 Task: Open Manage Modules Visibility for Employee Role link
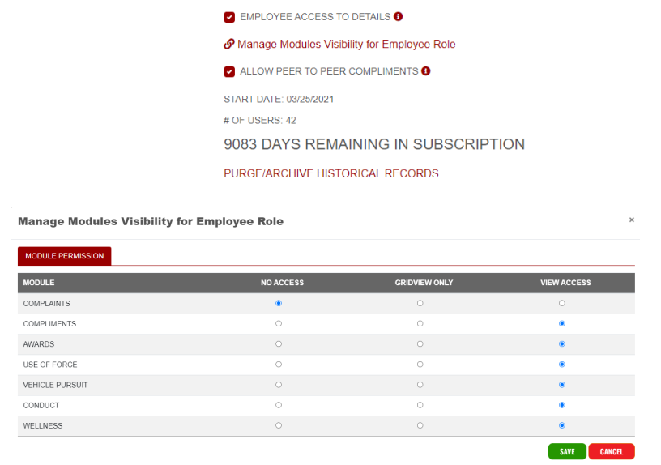346,45
